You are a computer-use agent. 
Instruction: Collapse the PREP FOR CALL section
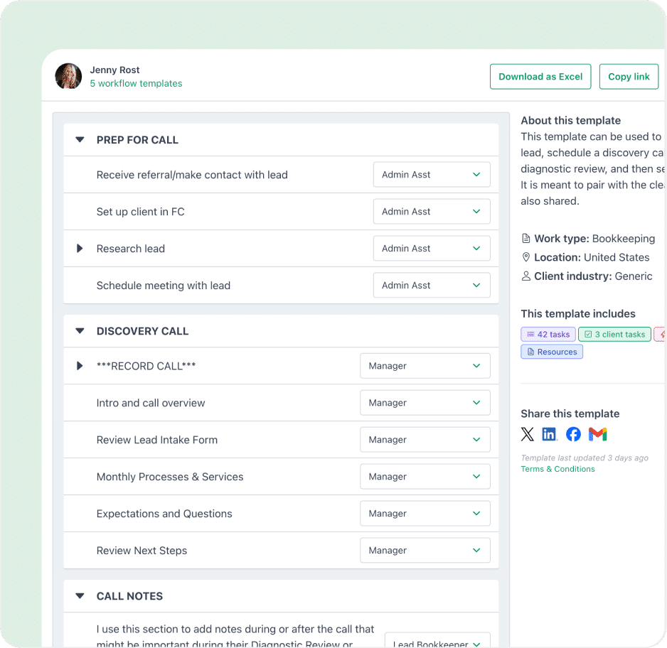click(80, 139)
